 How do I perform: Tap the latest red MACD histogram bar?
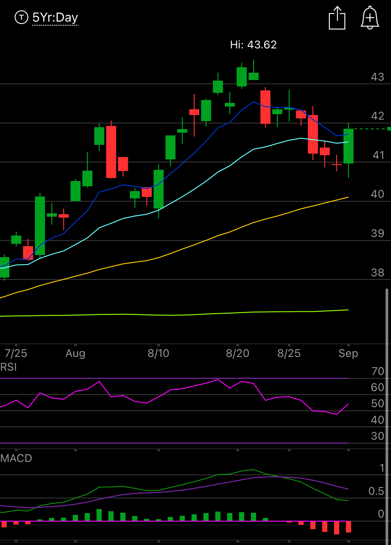[x=348, y=527]
